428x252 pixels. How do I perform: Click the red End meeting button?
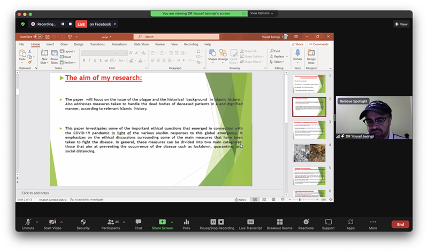[400, 224]
